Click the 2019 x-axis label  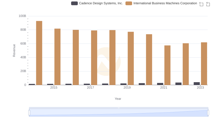[127, 88]
